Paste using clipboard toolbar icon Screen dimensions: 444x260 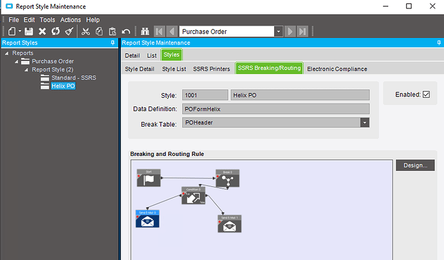click(113, 31)
